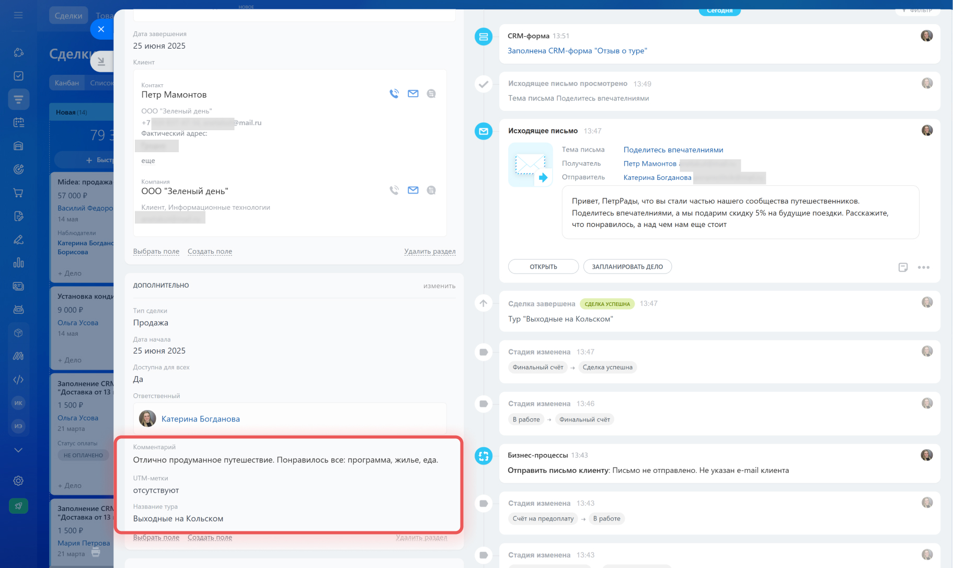The image size is (953, 568).
Task: Click comment text about Отлично продуманное путешествие
Action: [285, 460]
